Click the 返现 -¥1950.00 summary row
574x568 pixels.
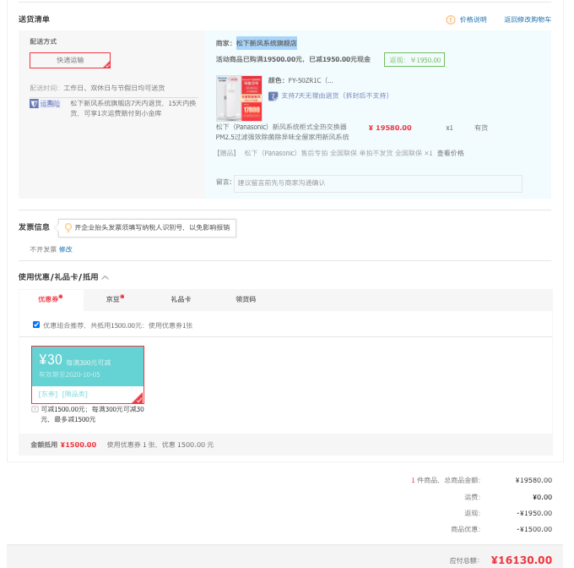pos(508,513)
